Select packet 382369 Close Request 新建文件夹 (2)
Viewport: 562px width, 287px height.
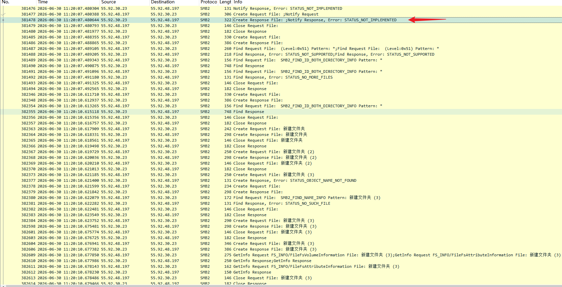click(281, 163)
